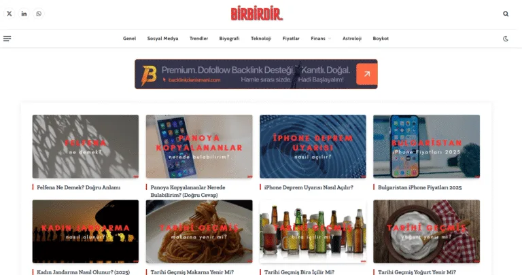Screen dimensions: 522x275
Task: Open the Tarihi Geçmiş makarna thumbnail
Action: click(x=199, y=232)
